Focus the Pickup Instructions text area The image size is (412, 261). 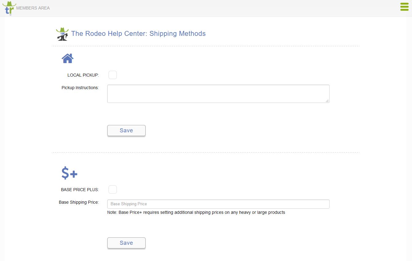click(x=218, y=94)
